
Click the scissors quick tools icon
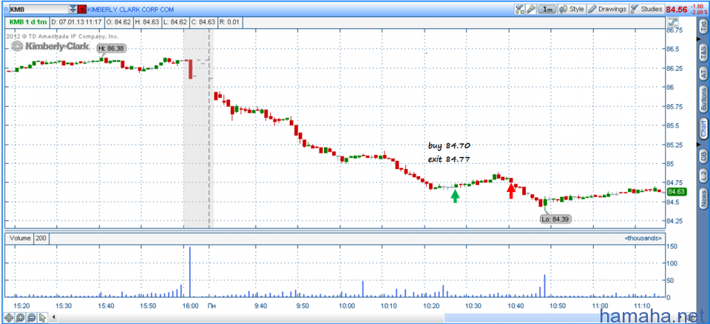point(518,9)
